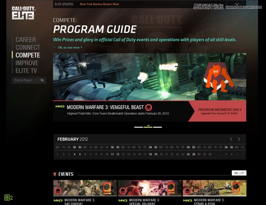This screenshot has height=205, width=266.
Task: Select third carousel slide indicator
Action: [157, 127]
